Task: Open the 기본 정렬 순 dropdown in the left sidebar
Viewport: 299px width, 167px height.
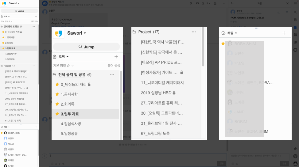Action: pyautogui.click(x=7, y=21)
